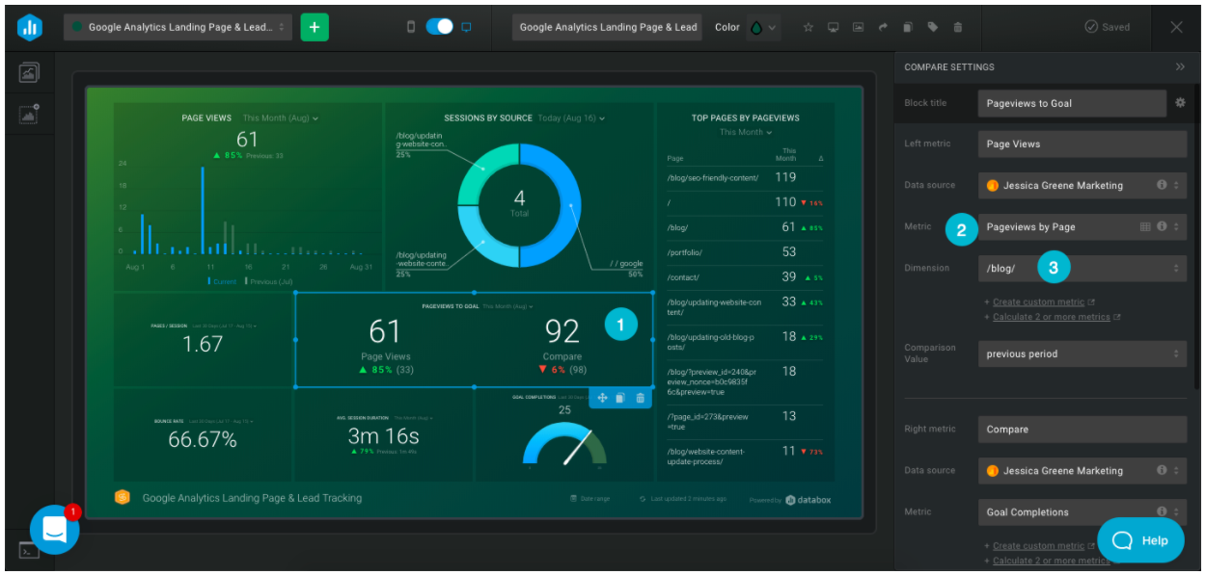The image size is (1206, 575).
Task: Switch to desktop monitor preview icon
Action: point(467,27)
